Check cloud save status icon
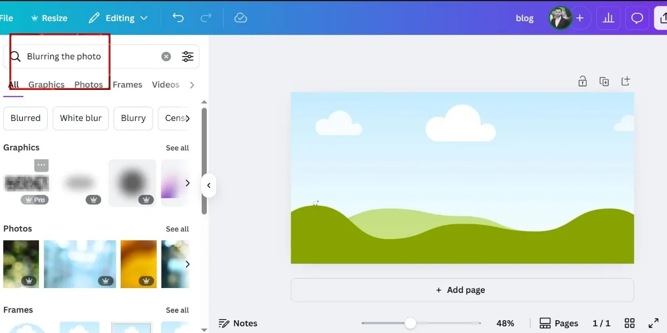The width and height of the screenshot is (667, 333). pos(241,18)
